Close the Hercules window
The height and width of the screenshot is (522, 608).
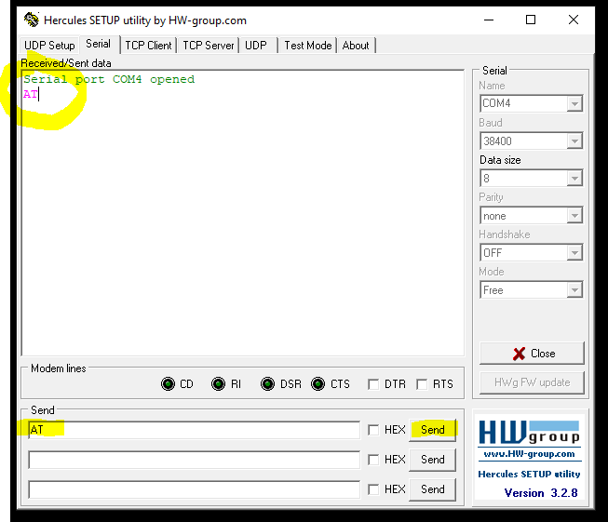574,20
